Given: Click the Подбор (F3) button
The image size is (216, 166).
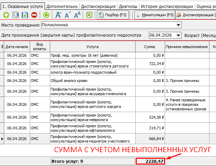Looking at the screenshot, I should click(x=112, y=15).
